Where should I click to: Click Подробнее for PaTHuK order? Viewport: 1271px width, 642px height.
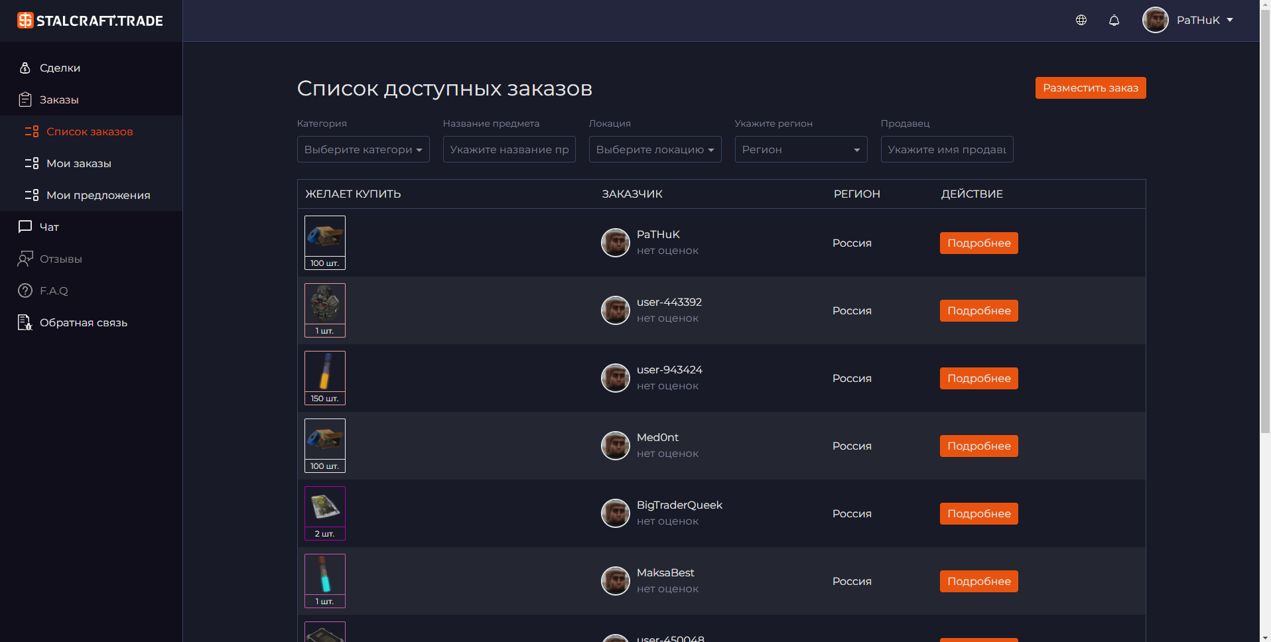979,243
